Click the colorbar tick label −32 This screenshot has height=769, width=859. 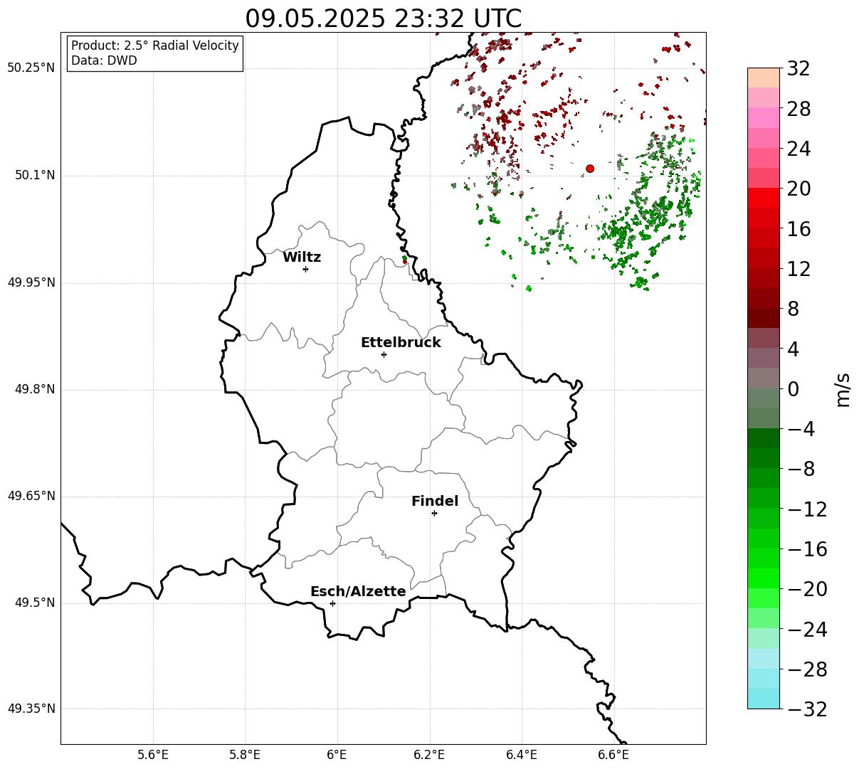pyautogui.click(x=807, y=709)
